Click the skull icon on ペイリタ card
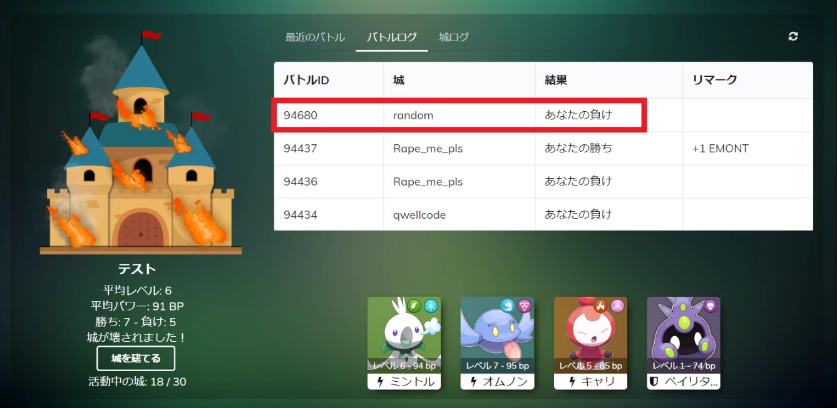The height and width of the screenshot is (408, 837). 710,306
